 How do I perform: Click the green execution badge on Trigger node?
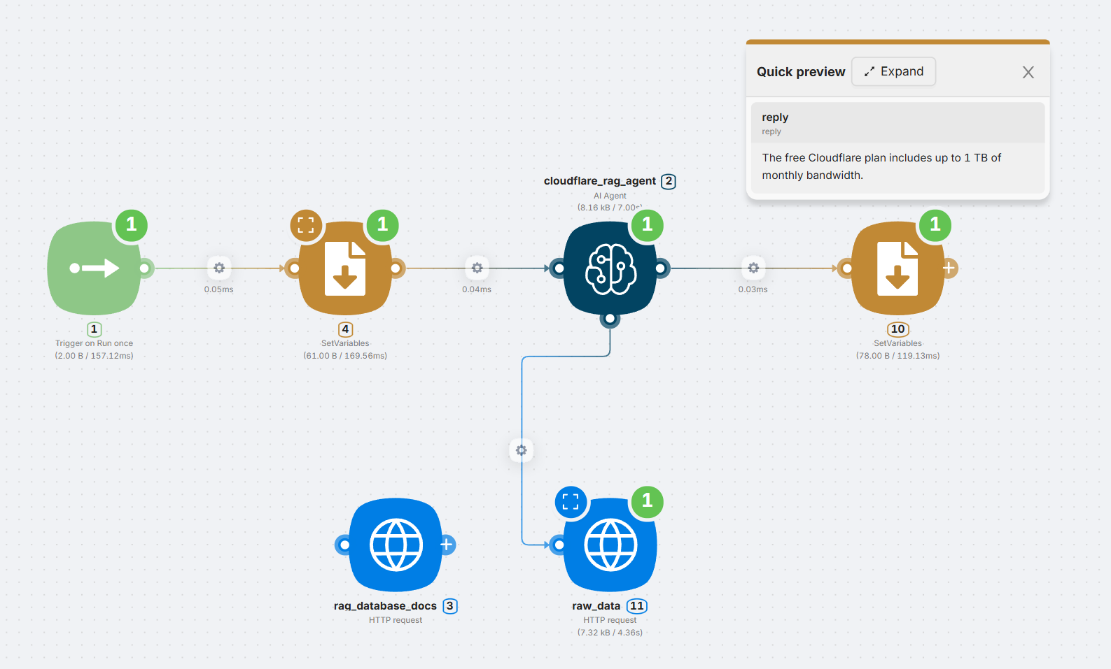pyautogui.click(x=131, y=224)
